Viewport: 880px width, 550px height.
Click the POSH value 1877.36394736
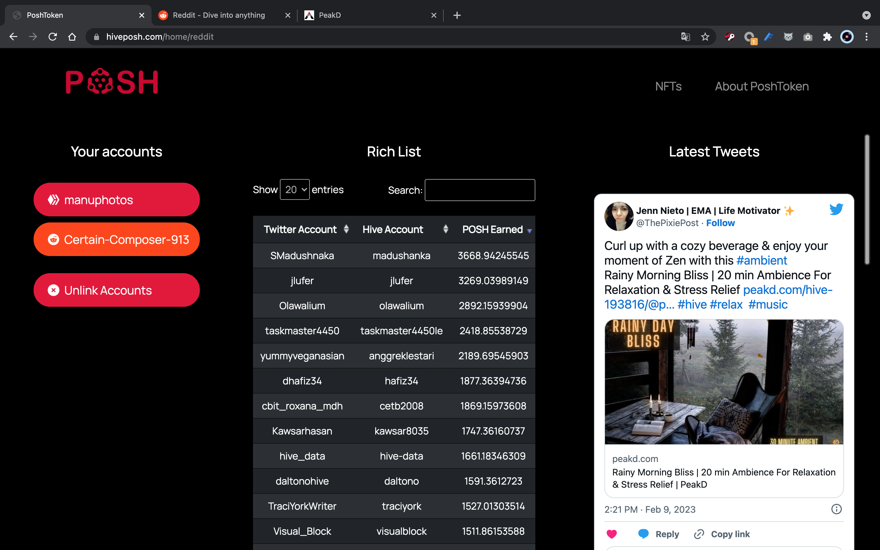pos(493,381)
